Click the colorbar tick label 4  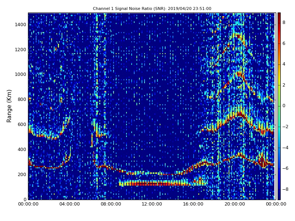click(284, 64)
